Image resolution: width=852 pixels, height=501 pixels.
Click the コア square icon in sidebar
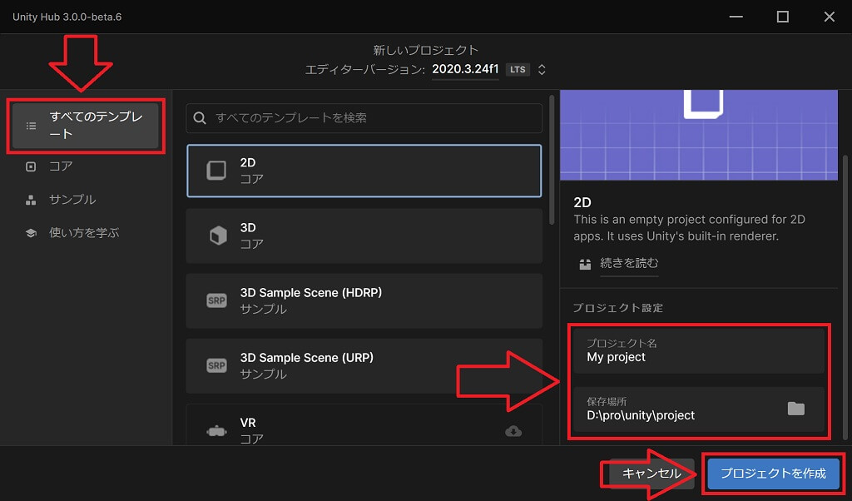(x=31, y=166)
